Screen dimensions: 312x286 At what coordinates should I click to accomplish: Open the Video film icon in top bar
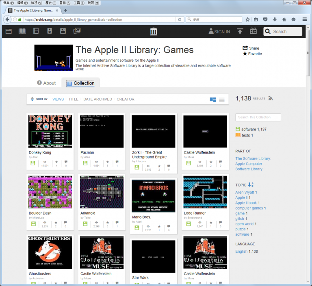pos(36,31)
